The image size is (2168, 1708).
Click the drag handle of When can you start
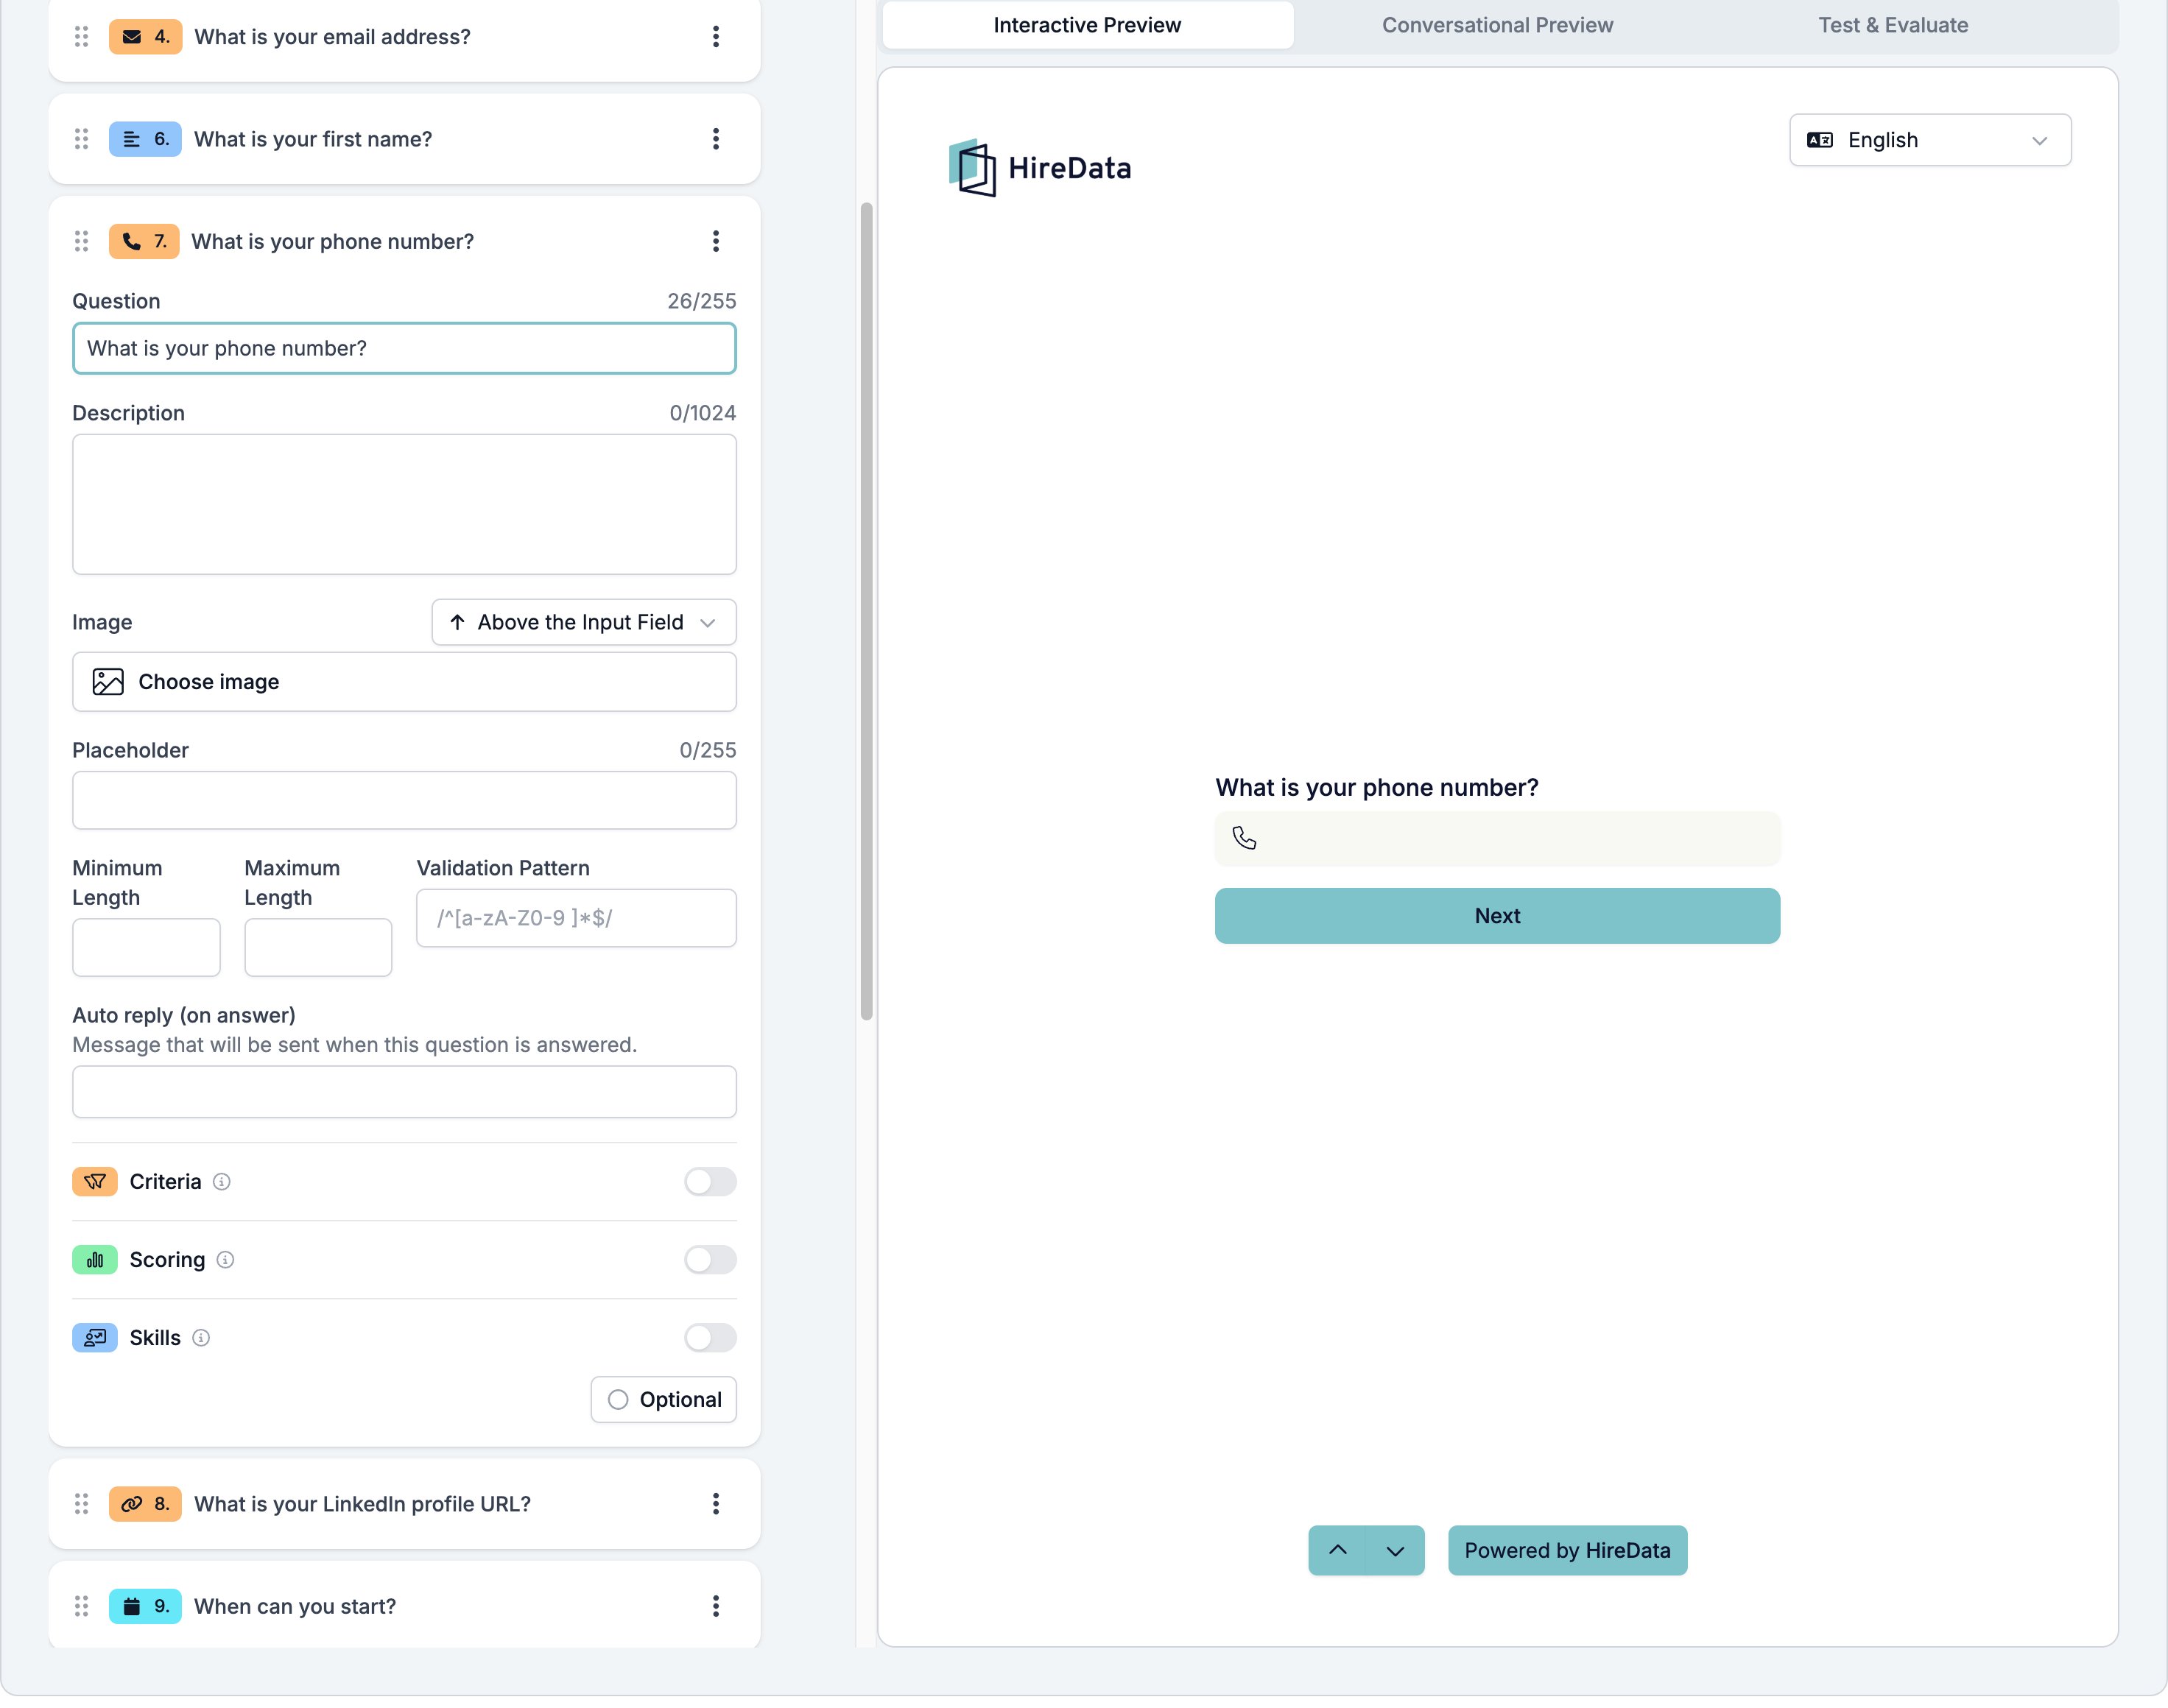pos(82,1606)
